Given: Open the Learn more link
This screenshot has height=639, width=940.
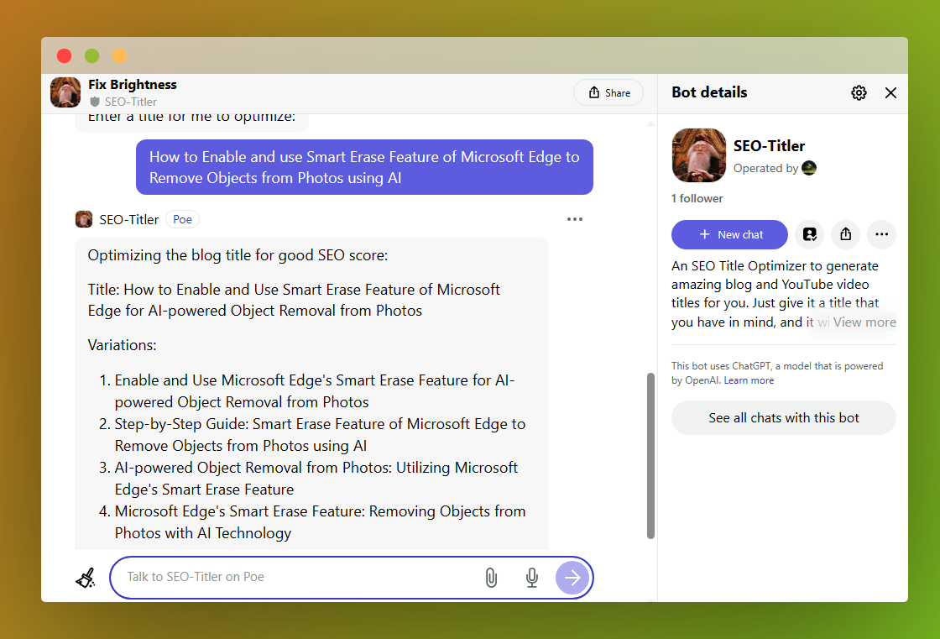Looking at the screenshot, I should 749,380.
